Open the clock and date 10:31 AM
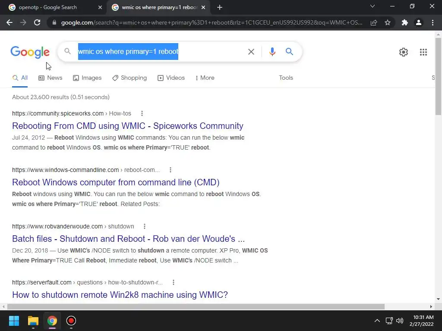The width and height of the screenshot is (442, 331). click(x=422, y=321)
